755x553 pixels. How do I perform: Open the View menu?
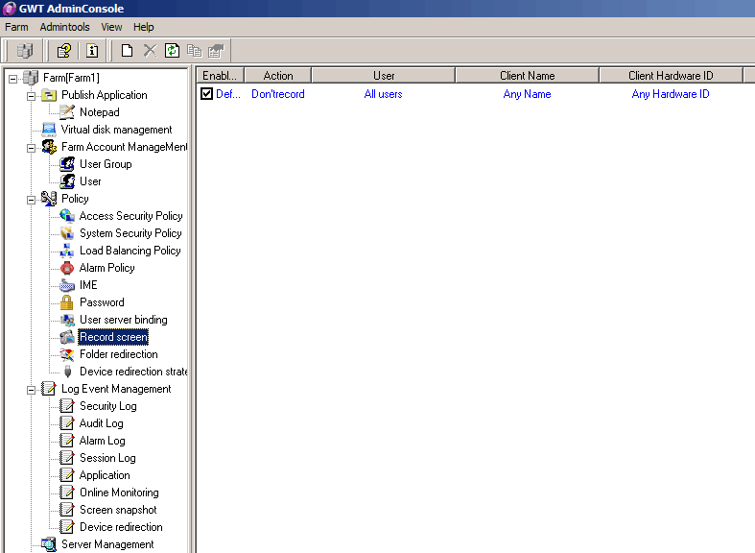point(111,27)
